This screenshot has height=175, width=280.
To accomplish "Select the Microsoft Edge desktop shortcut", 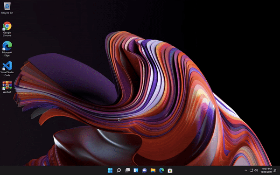I will (7, 49).
